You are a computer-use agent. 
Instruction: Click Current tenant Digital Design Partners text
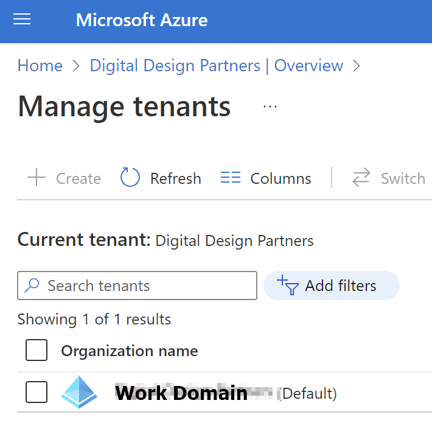click(165, 240)
